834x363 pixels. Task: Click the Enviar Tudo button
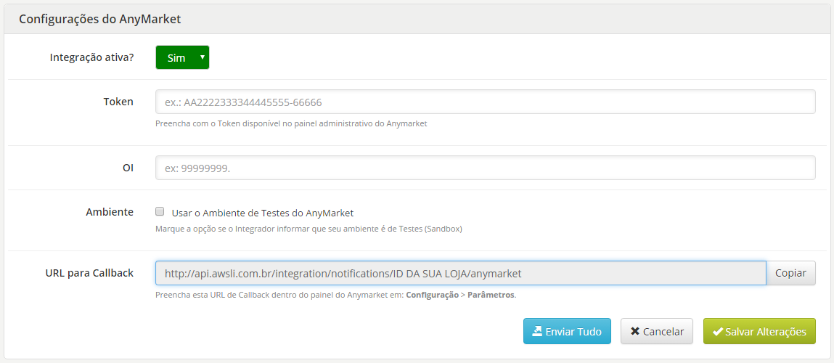point(567,331)
